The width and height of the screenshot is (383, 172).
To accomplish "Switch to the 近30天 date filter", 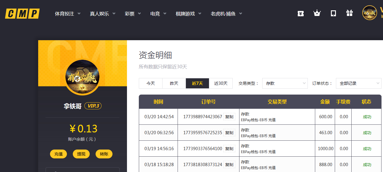I will pyautogui.click(x=221, y=83).
